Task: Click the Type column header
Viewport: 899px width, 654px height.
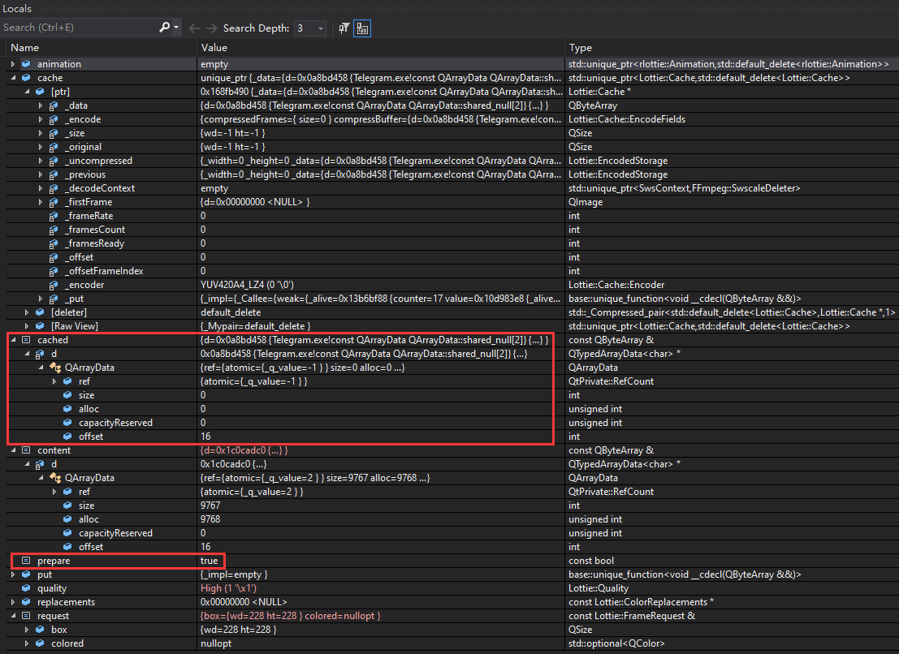Action: (580, 48)
